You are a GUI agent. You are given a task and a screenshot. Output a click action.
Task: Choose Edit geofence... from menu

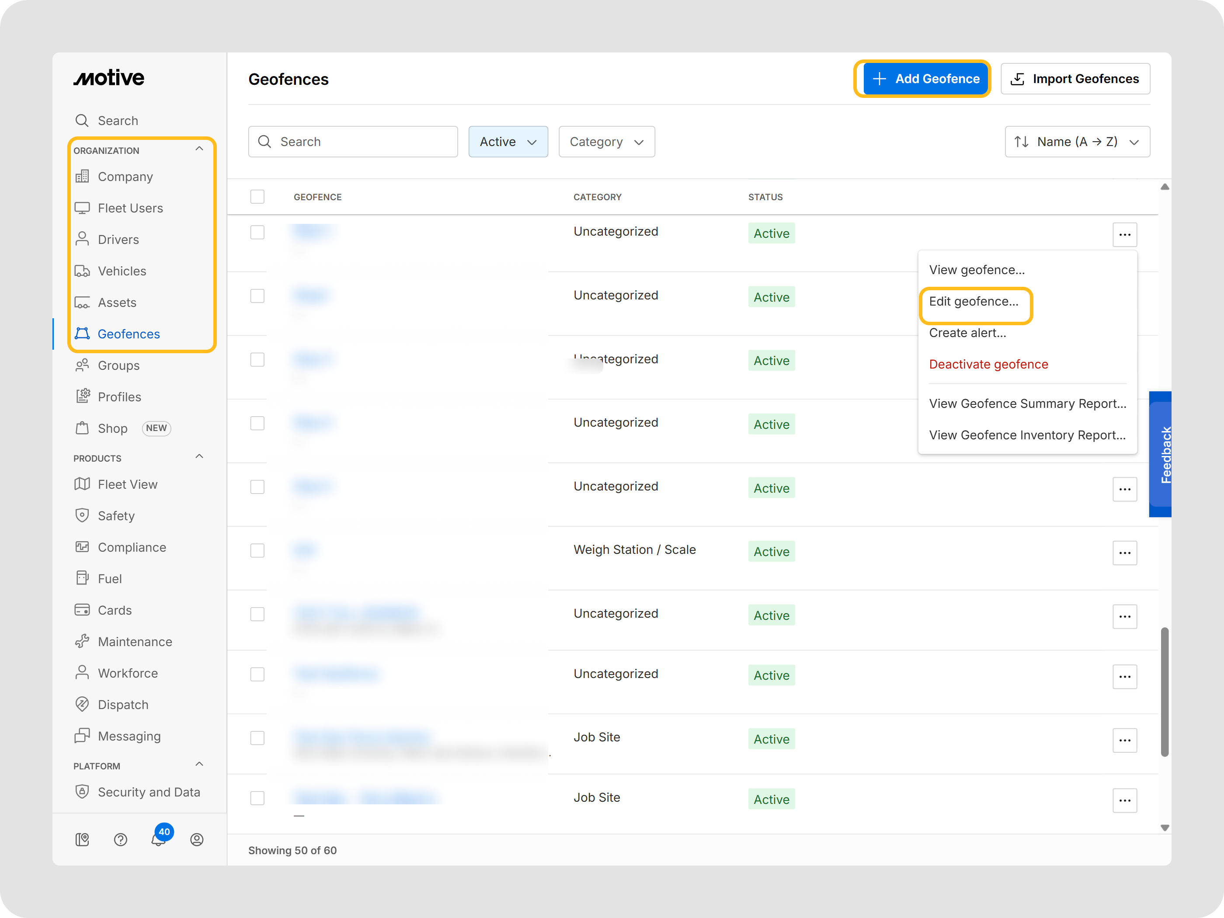(974, 302)
